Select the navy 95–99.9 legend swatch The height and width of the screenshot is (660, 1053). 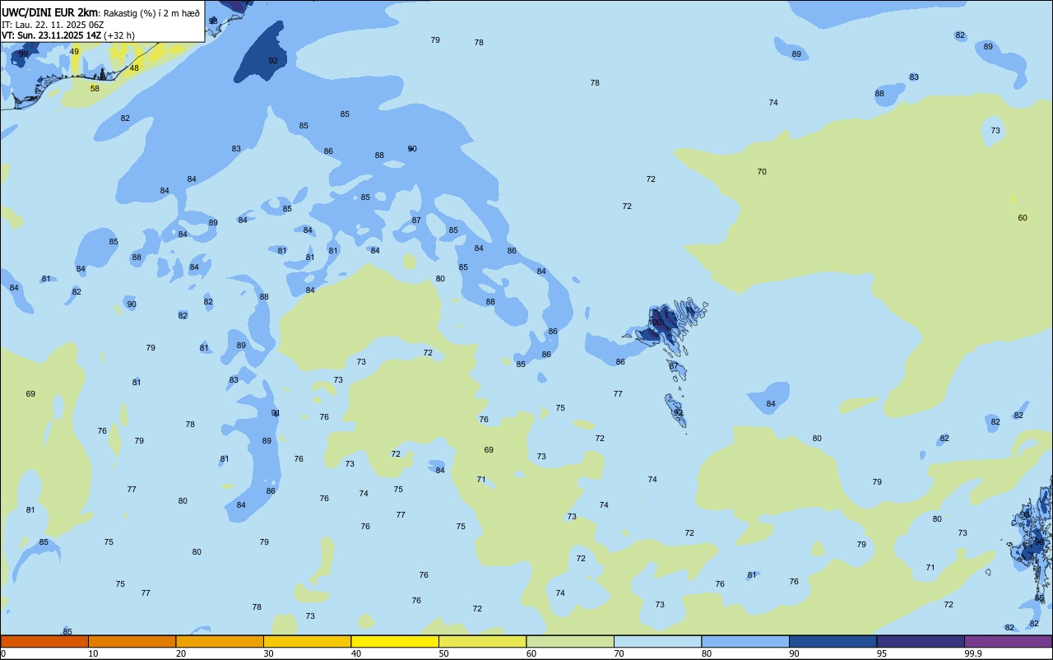click(x=921, y=641)
